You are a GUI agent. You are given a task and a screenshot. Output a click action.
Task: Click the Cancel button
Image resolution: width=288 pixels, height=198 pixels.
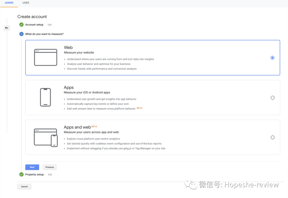[x=24, y=187]
